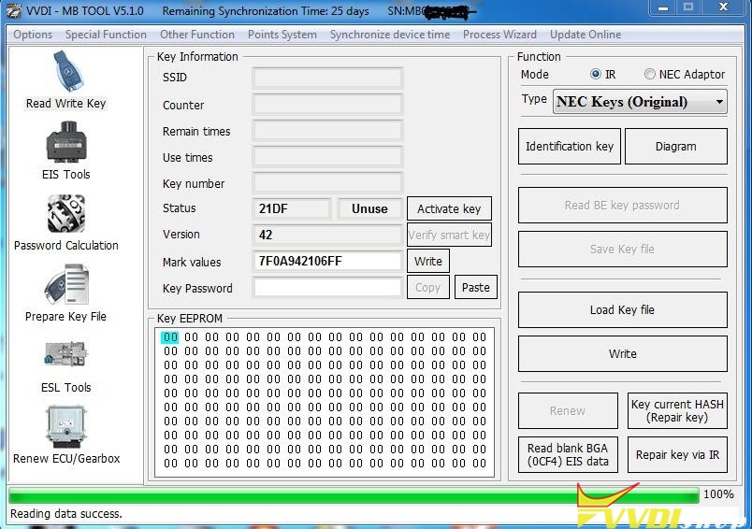Image resolution: width=752 pixels, height=529 pixels.
Task: Click the Version field showing 42
Action: (x=327, y=235)
